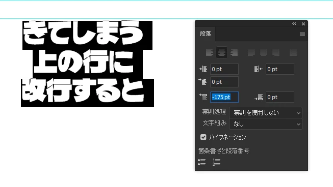Click the space before paragraph icon
Screen dimensions: 333x187
click(203, 97)
